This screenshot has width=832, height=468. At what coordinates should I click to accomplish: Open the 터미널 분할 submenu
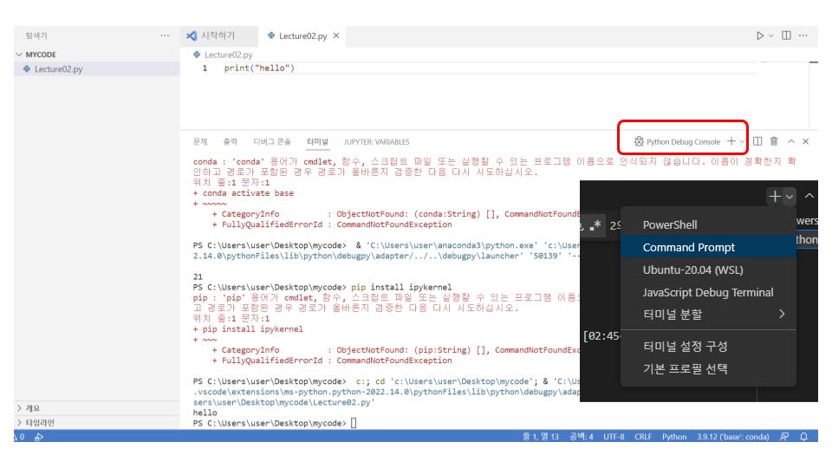[x=708, y=314]
